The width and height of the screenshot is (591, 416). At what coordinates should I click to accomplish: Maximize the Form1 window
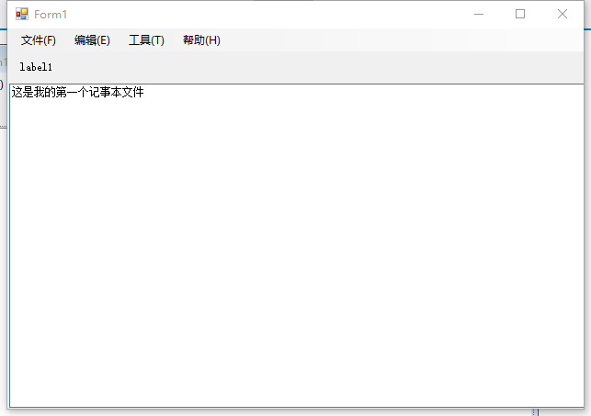520,15
